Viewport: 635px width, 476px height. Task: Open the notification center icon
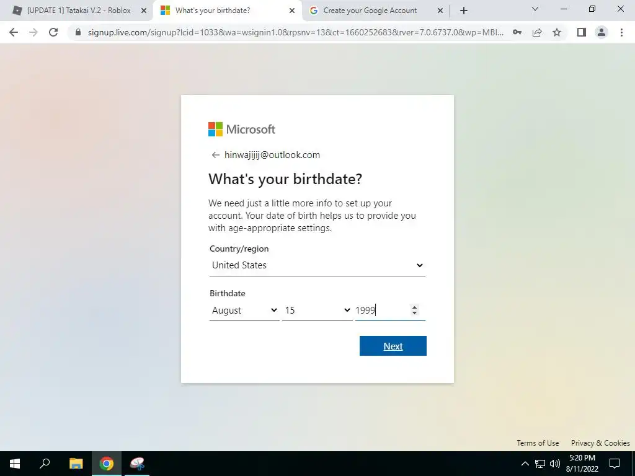(615, 464)
